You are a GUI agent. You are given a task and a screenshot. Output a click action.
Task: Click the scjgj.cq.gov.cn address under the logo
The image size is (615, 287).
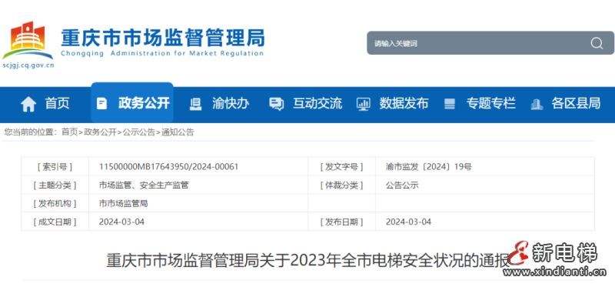(x=28, y=65)
